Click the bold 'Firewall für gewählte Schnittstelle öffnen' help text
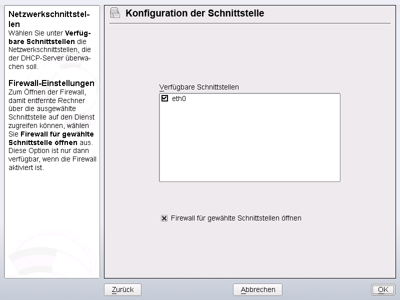The height and width of the screenshot is (300, 400). pyautogui.click(x=51, y=138)
